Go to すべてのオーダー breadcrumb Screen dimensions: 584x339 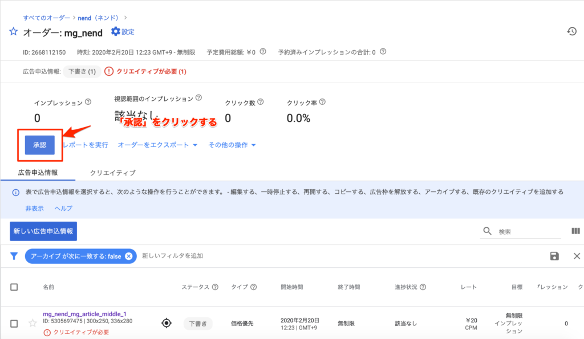(47, 18)
